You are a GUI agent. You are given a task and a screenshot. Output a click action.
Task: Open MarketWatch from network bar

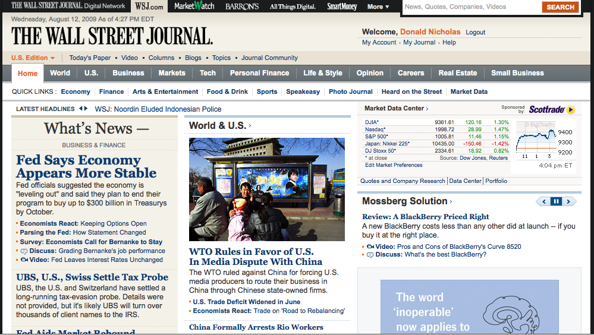click(194, 6)
